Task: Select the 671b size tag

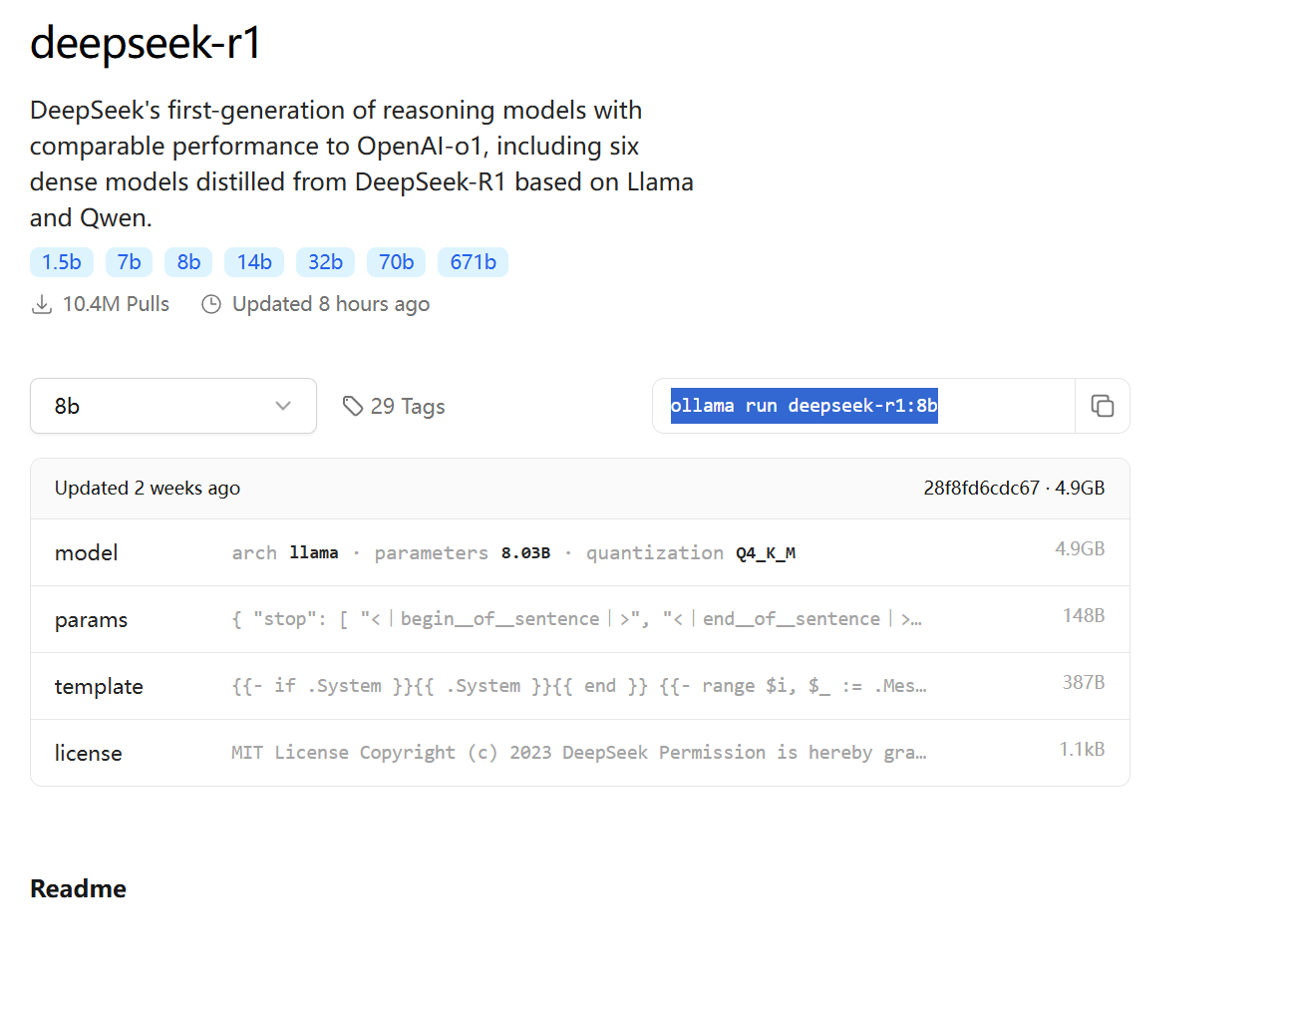Action: click(x=473, y=262)
